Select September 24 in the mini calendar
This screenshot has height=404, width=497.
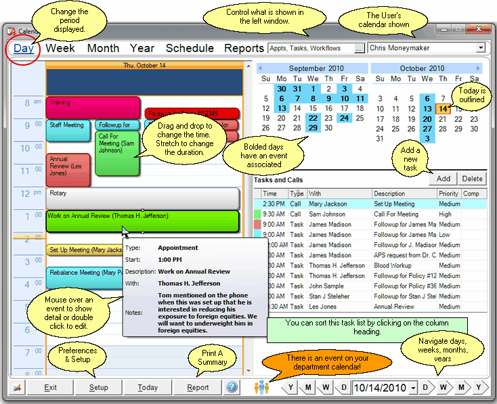pos(344,118)
